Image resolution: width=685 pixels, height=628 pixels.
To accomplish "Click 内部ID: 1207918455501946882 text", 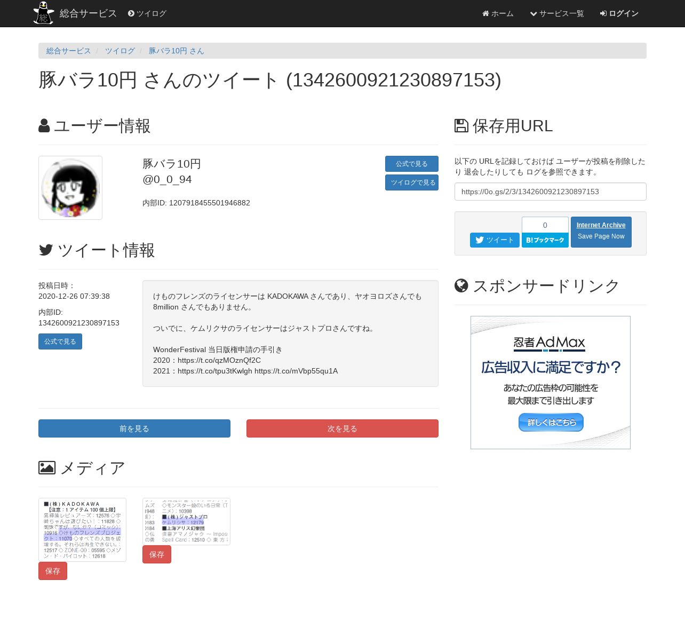I will [196, 203].
